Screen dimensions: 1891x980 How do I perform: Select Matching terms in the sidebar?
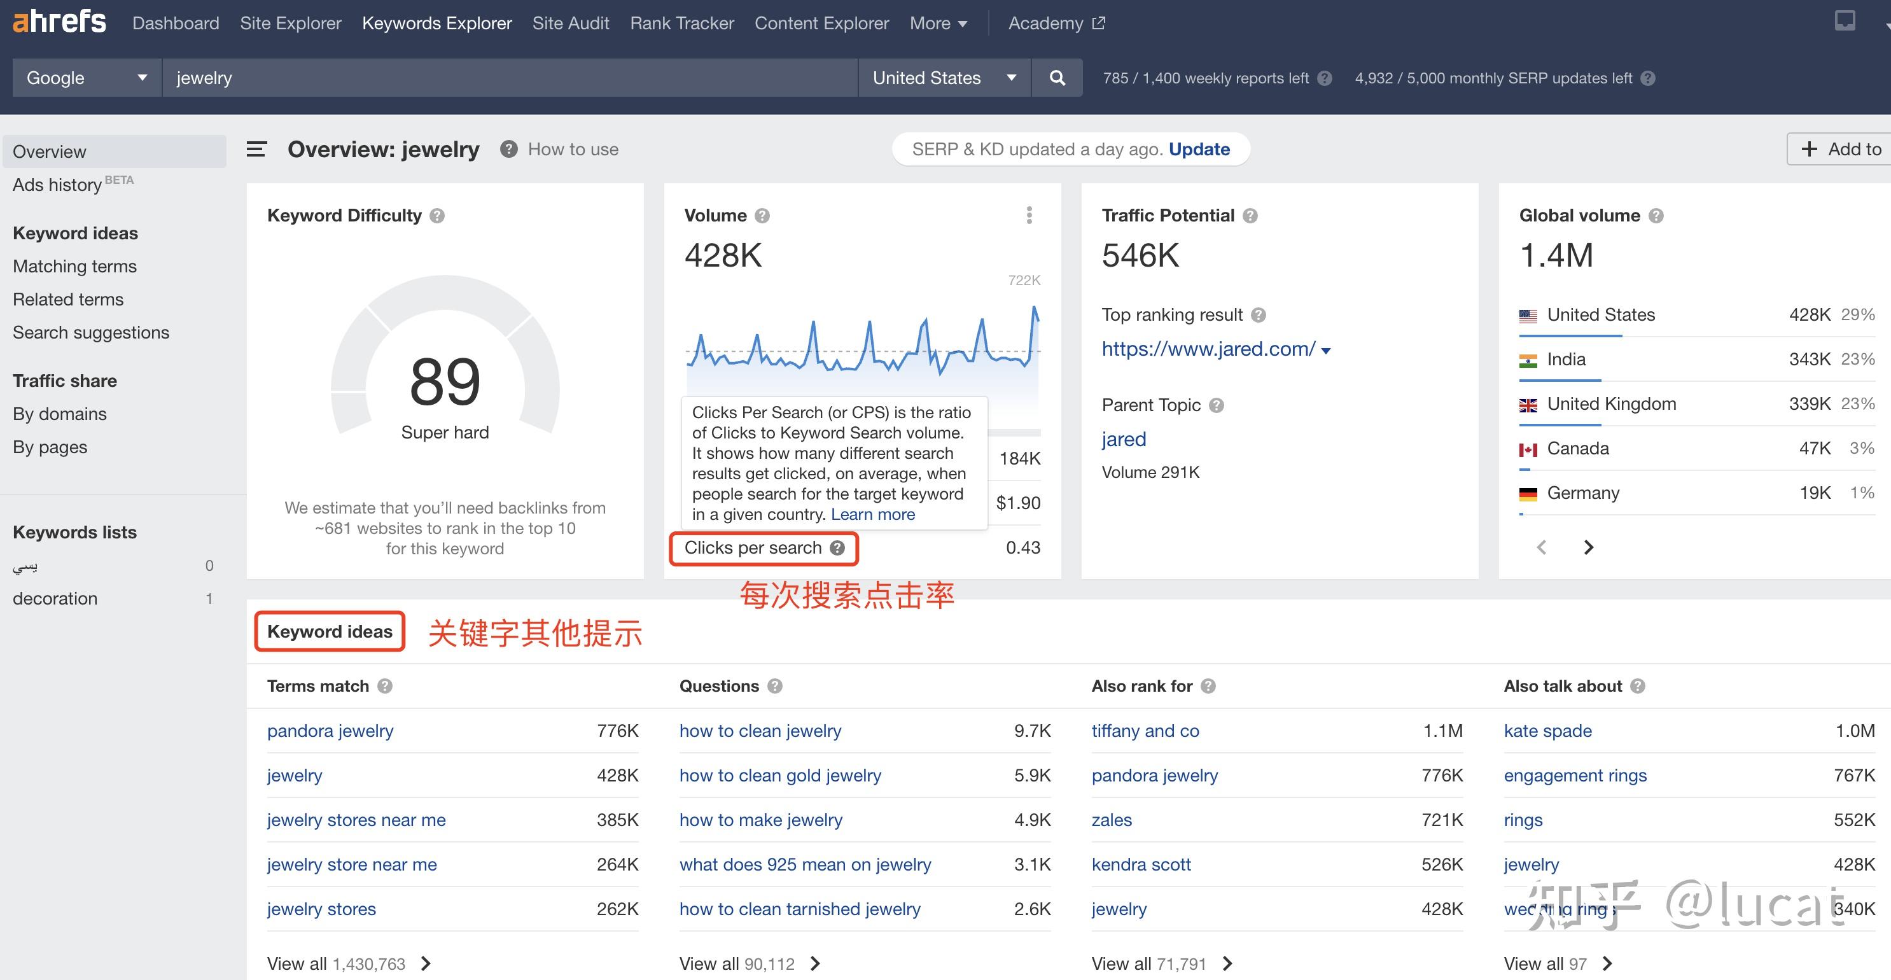(x=74, y=266)
